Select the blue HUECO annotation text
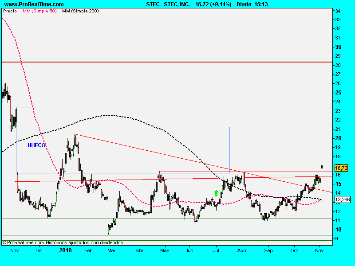The height and width of the screenshot is (266, 355). tap(36, 145)
